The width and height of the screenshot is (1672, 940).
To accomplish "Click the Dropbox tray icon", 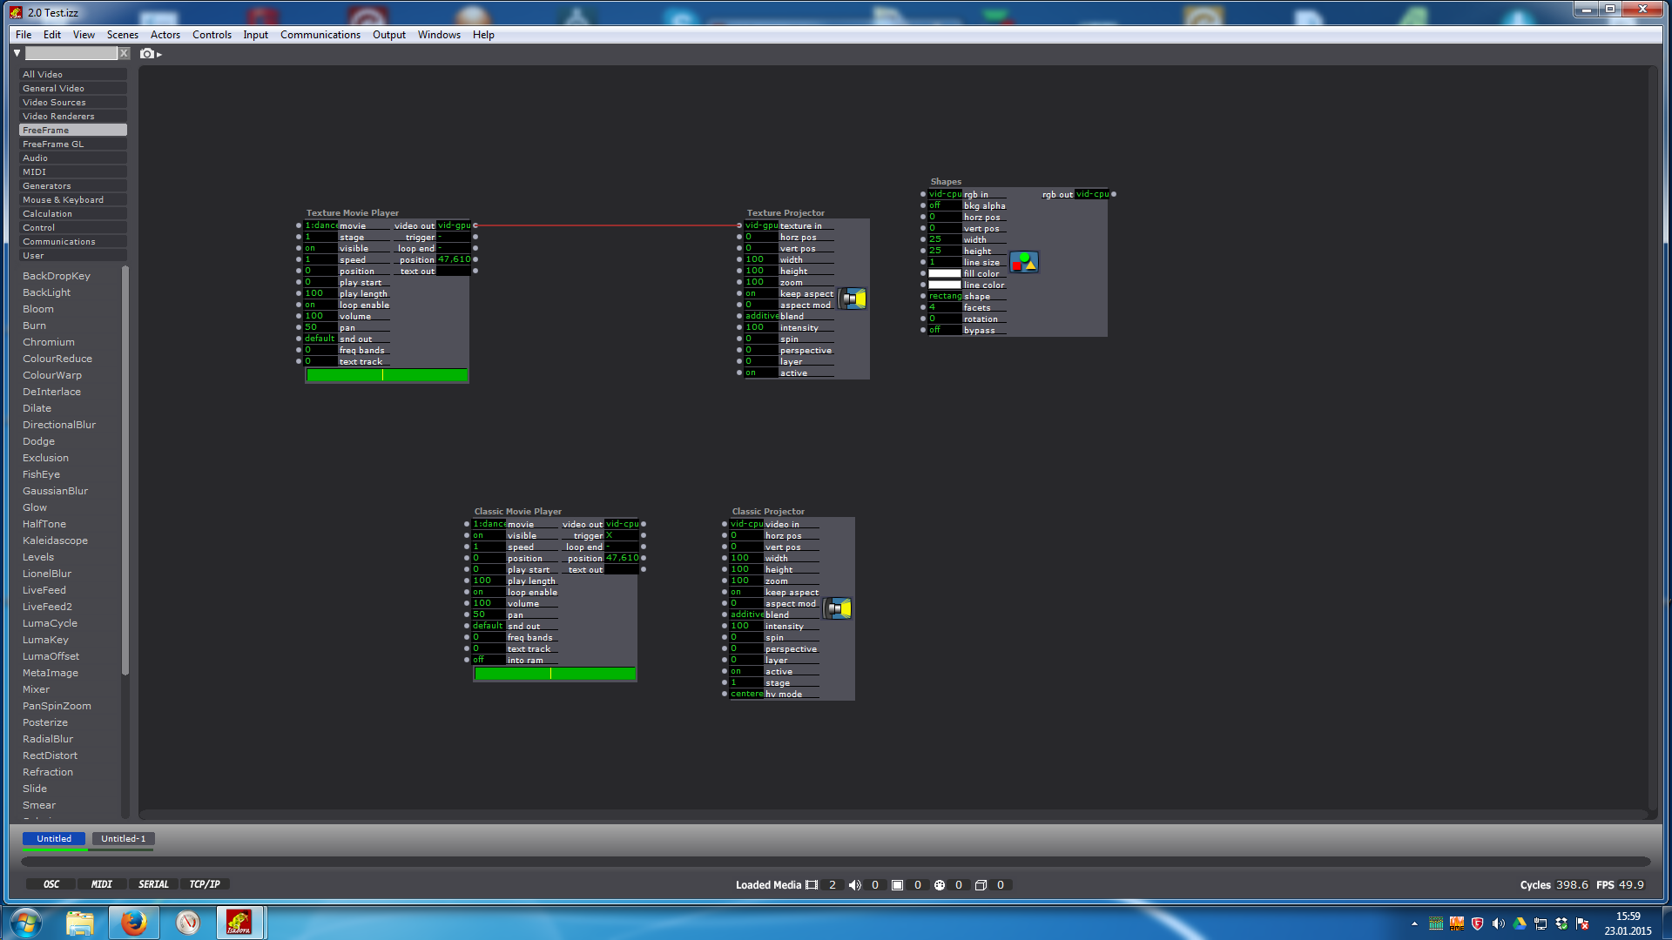I will click(1561, 924).
